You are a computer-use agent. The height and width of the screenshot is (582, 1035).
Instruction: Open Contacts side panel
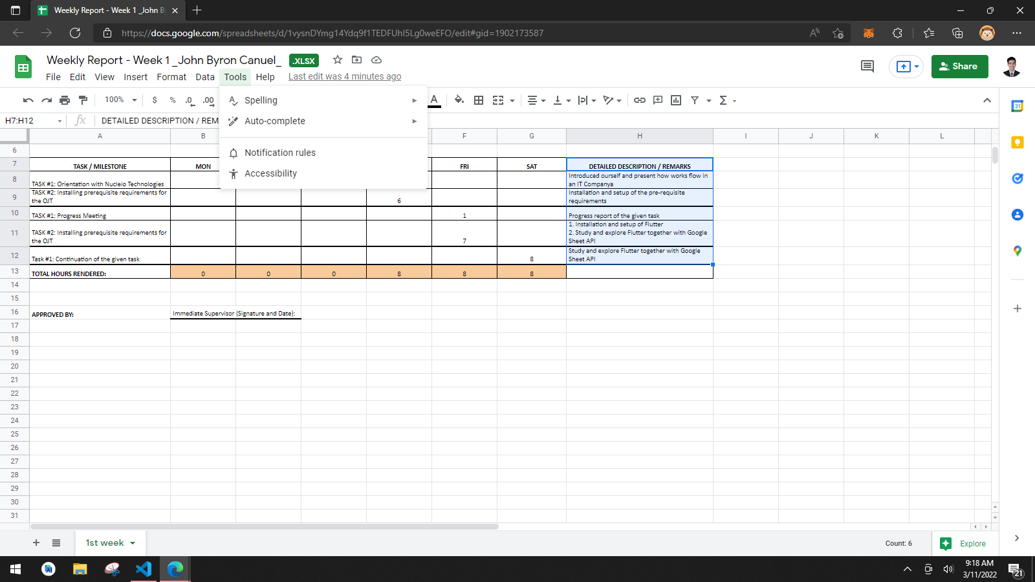pyautogui.click(x=1018, y=215)
